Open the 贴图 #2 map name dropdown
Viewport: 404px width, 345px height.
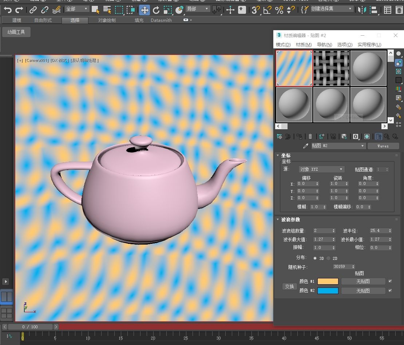(x=338, y=146)
